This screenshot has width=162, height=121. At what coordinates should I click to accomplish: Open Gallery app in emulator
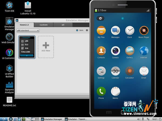[x=130, y=52]
